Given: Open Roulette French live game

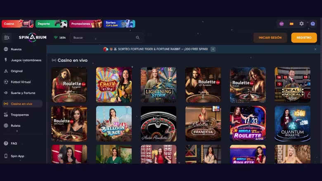Looking at the screenshot, I should click(248, 85).
